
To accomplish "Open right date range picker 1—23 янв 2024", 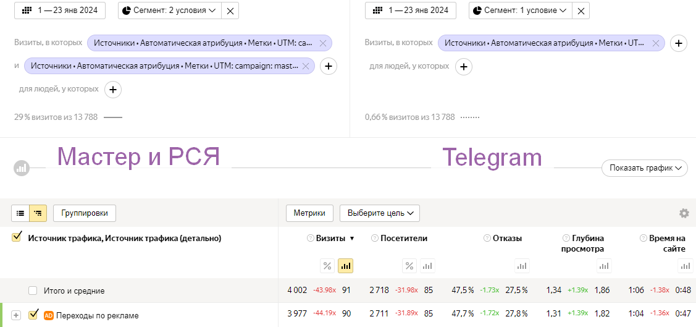I will pyautogui.click(x=411, y=11).
